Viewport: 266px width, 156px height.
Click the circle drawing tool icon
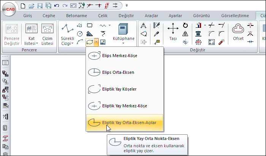point(80,33)
